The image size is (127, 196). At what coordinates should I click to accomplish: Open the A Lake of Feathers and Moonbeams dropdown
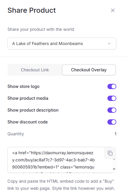pos(62,44)
